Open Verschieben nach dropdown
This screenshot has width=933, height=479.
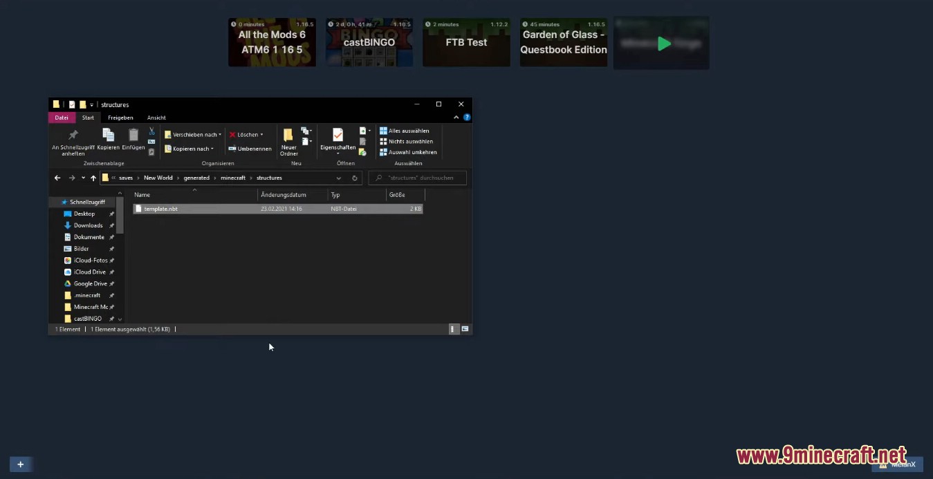[x=193, y=135]
